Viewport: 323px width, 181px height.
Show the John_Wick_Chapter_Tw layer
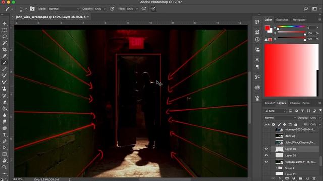click(x=266, y=142)
